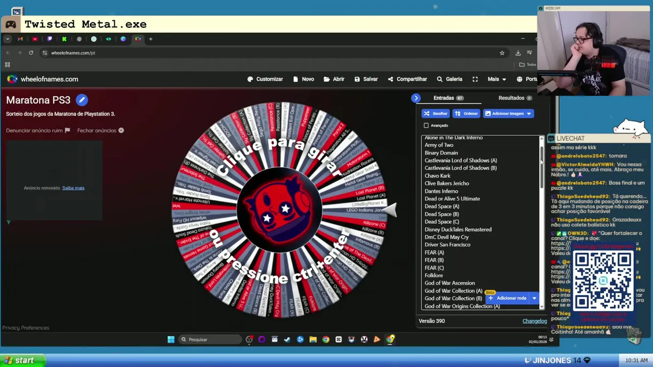Click the wheelofnames.com logo
The width and height of the screenshot is (653, 367).
[42, 79]
